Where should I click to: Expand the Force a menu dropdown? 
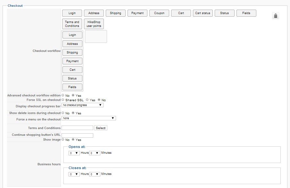point(88,118)
